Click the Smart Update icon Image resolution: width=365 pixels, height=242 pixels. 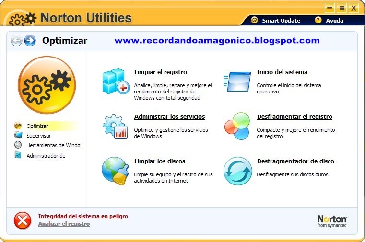pos(254,20)
